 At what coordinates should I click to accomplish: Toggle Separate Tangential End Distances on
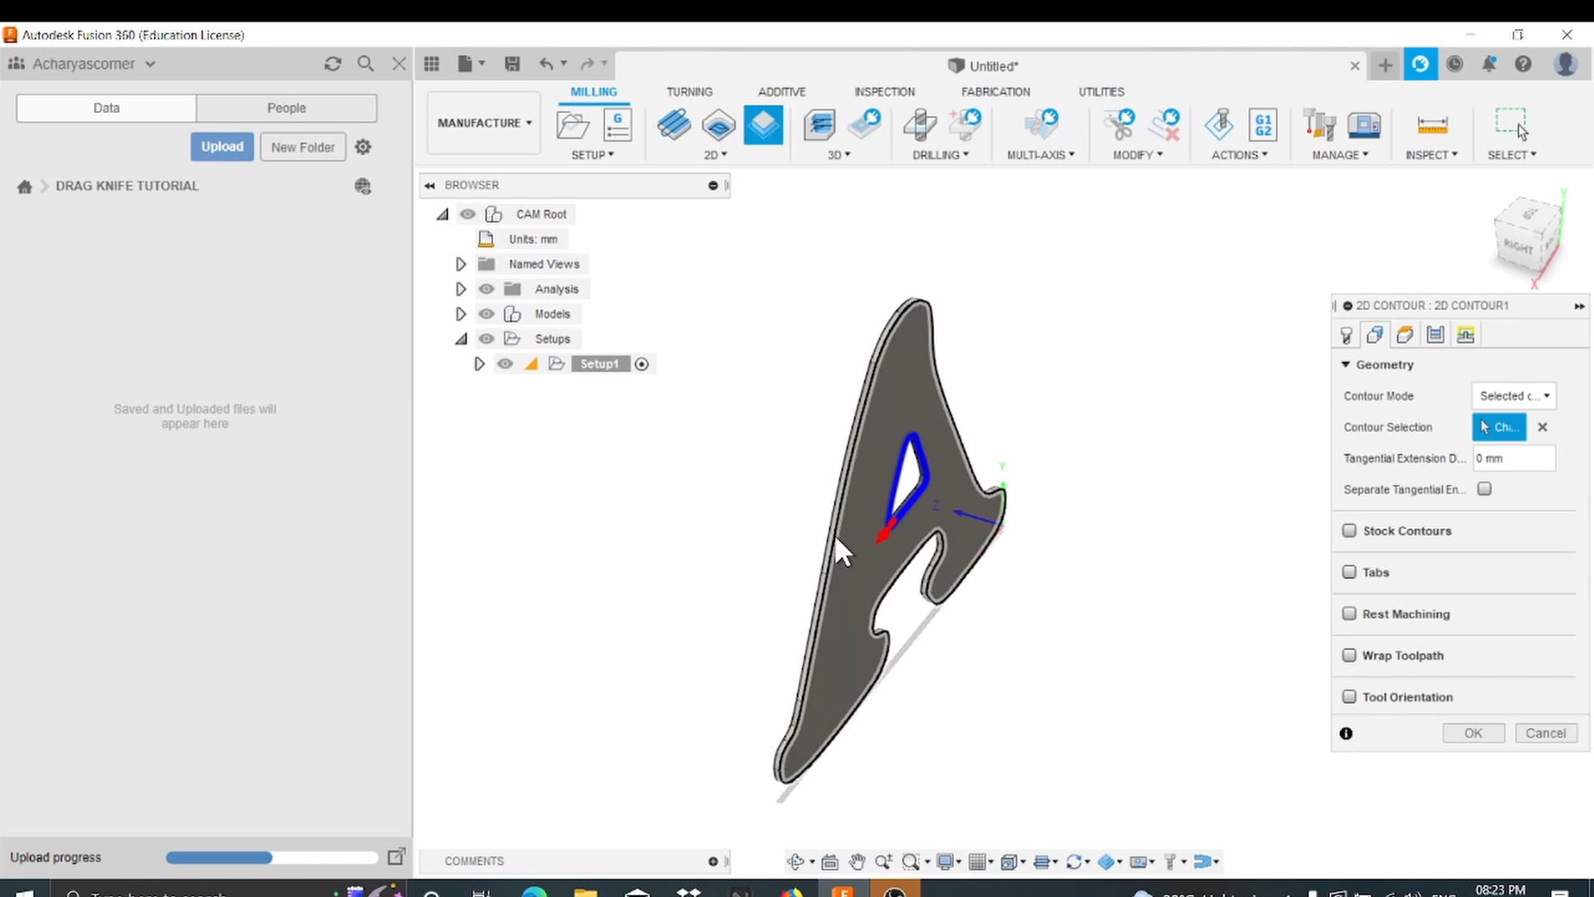click(1484, 489)
